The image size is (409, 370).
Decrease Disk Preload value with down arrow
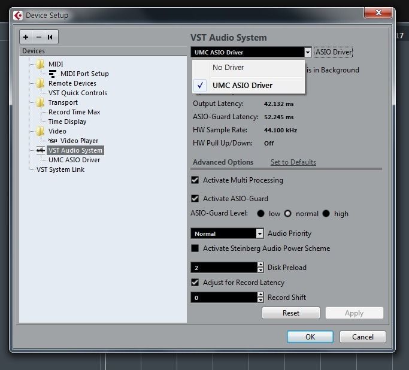click(x=260, y=270)
